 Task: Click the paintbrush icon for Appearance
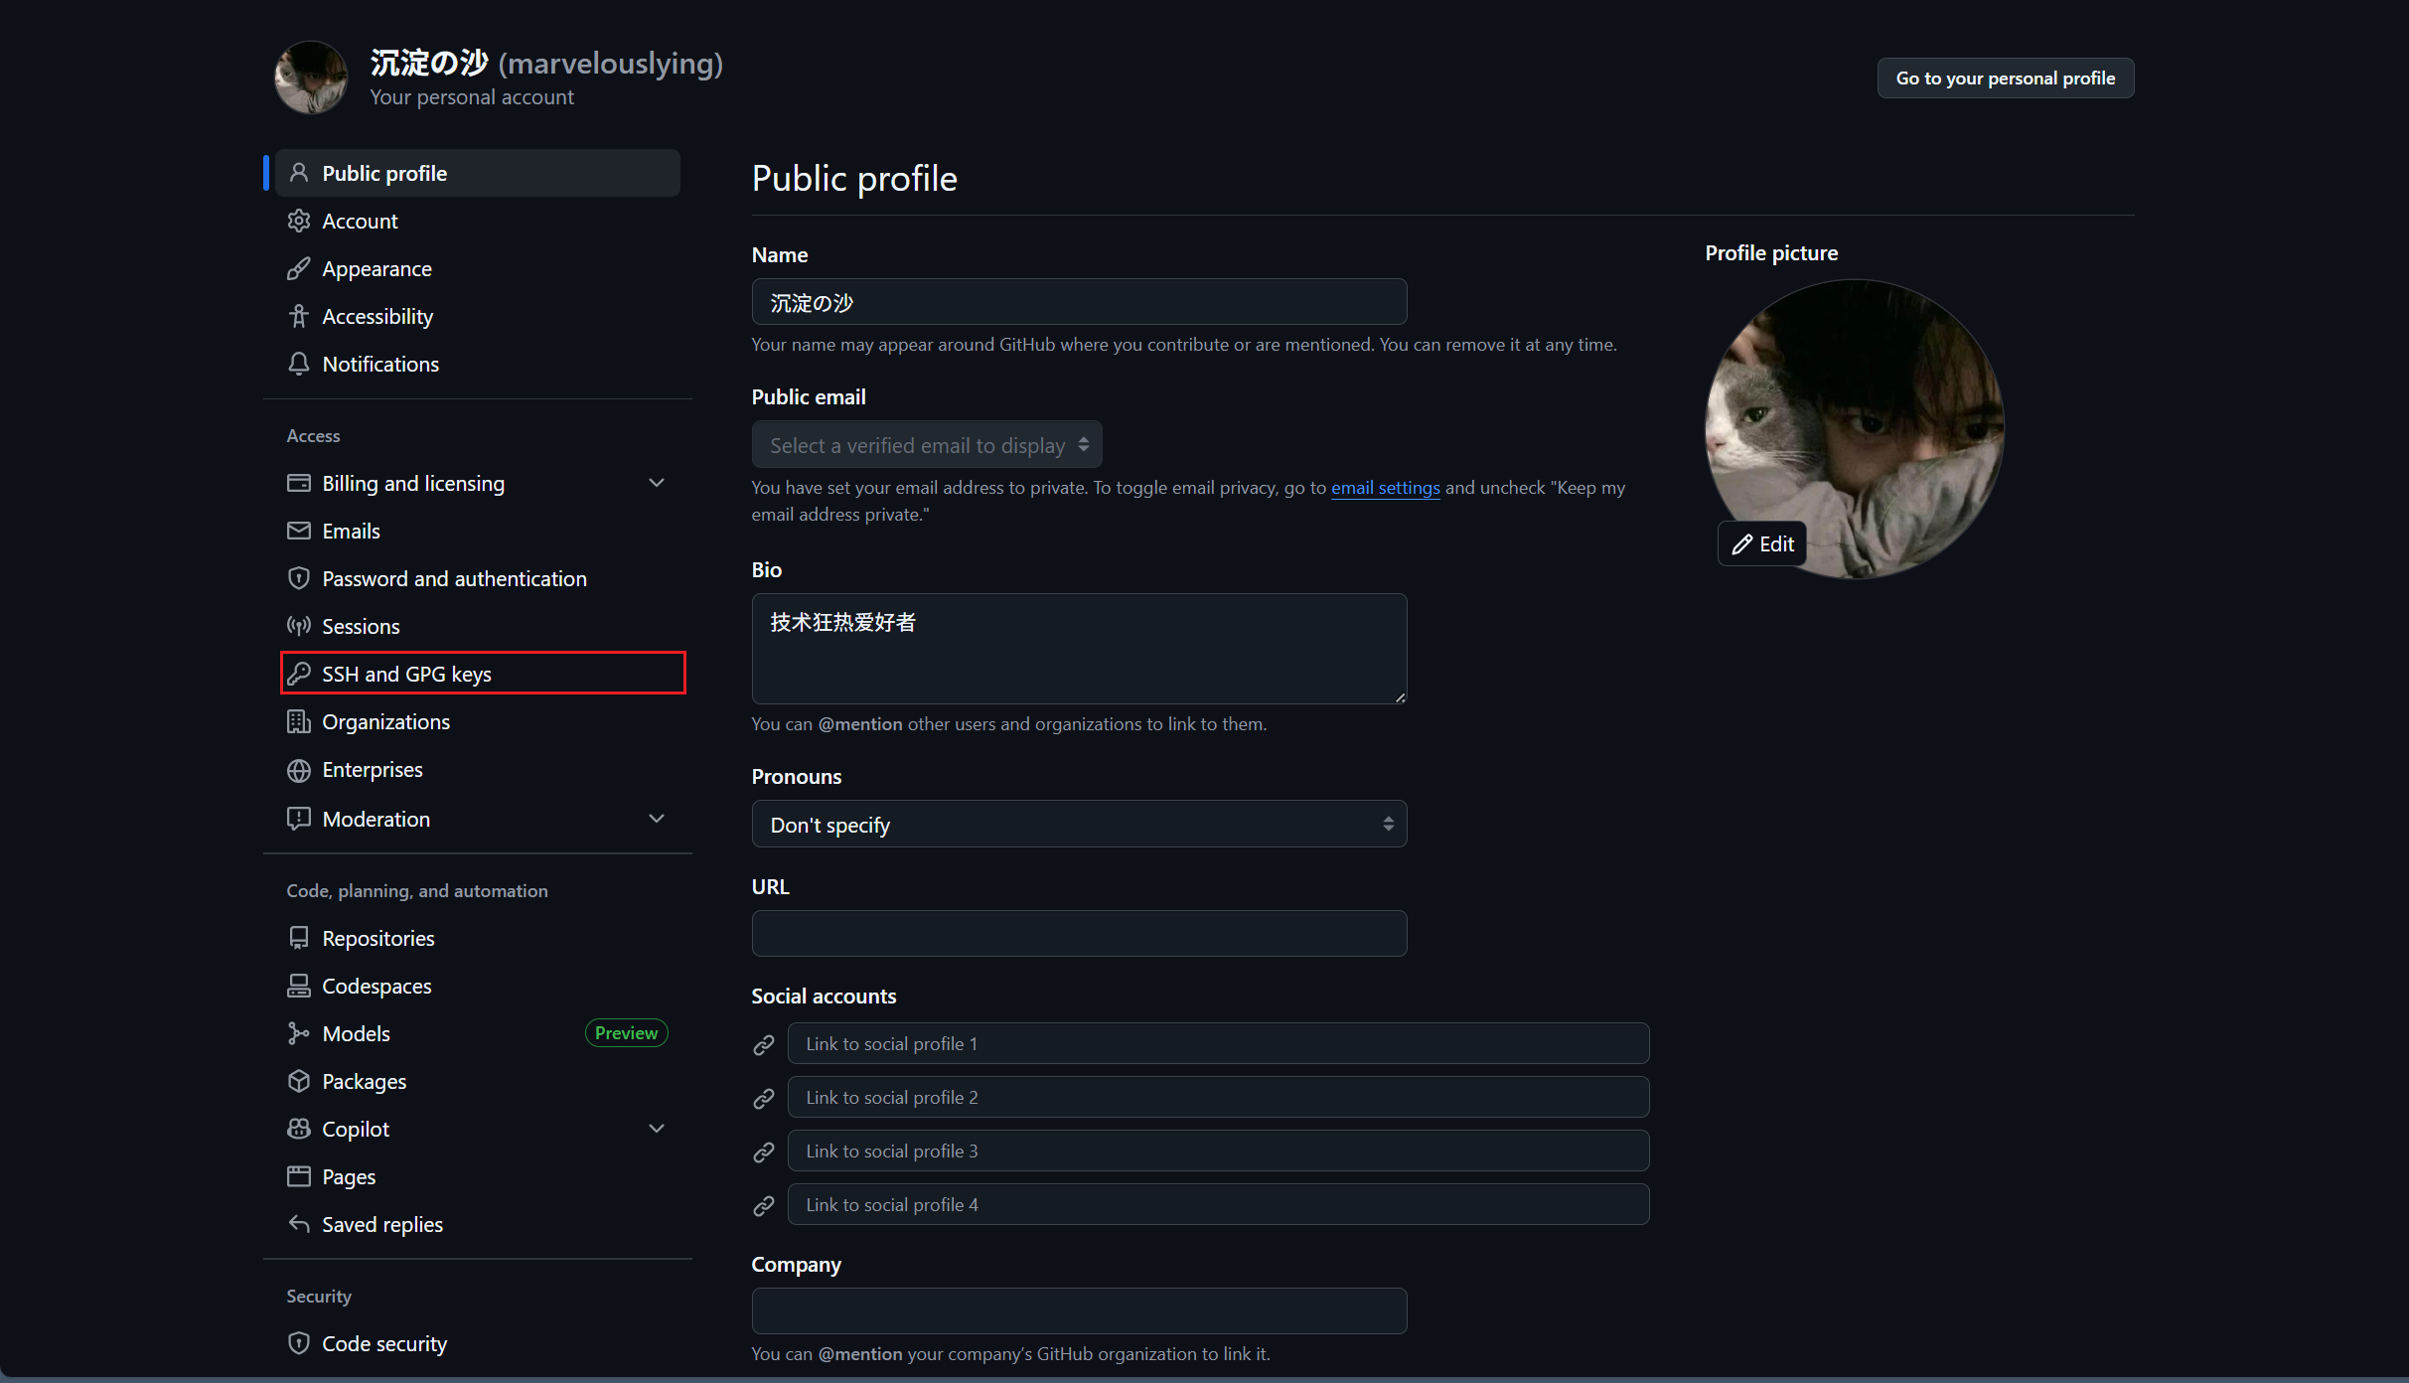[299, 268]
